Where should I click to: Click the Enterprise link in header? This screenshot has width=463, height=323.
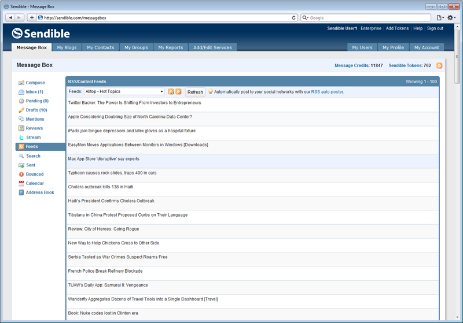[x=371, y=28]
